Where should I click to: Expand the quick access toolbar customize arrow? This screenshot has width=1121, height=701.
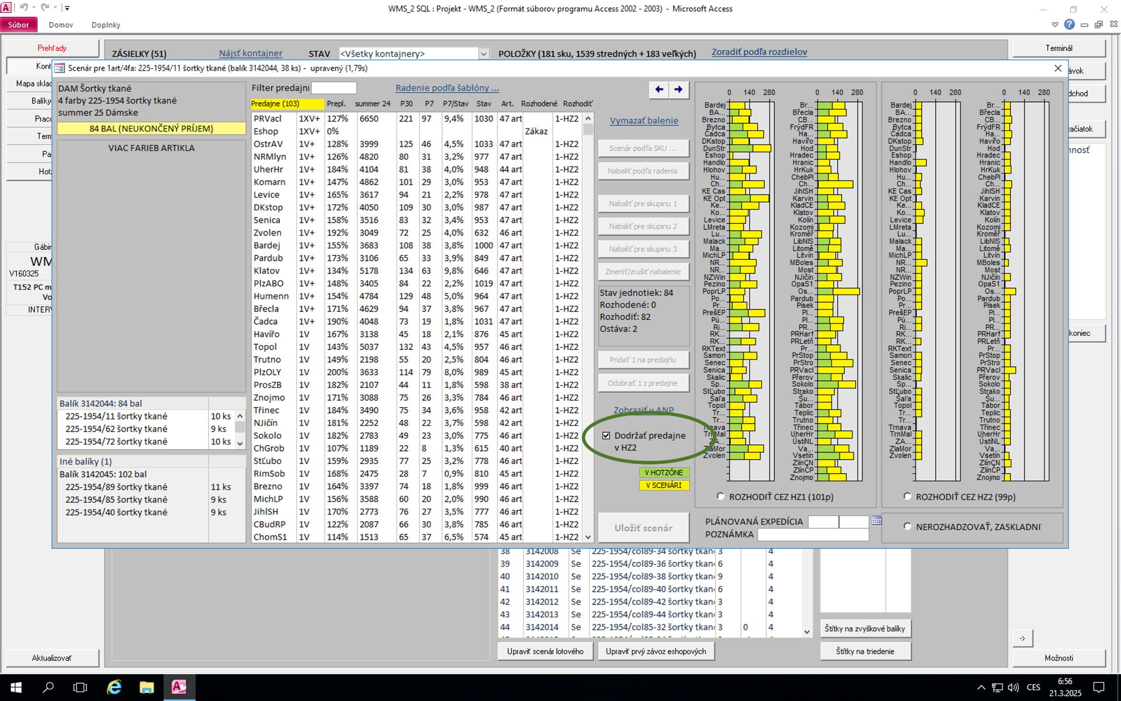(x=67, y=8)
